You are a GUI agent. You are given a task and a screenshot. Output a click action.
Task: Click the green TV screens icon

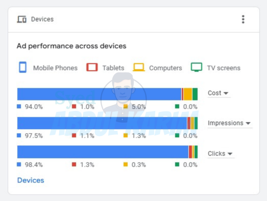(197, 67)
